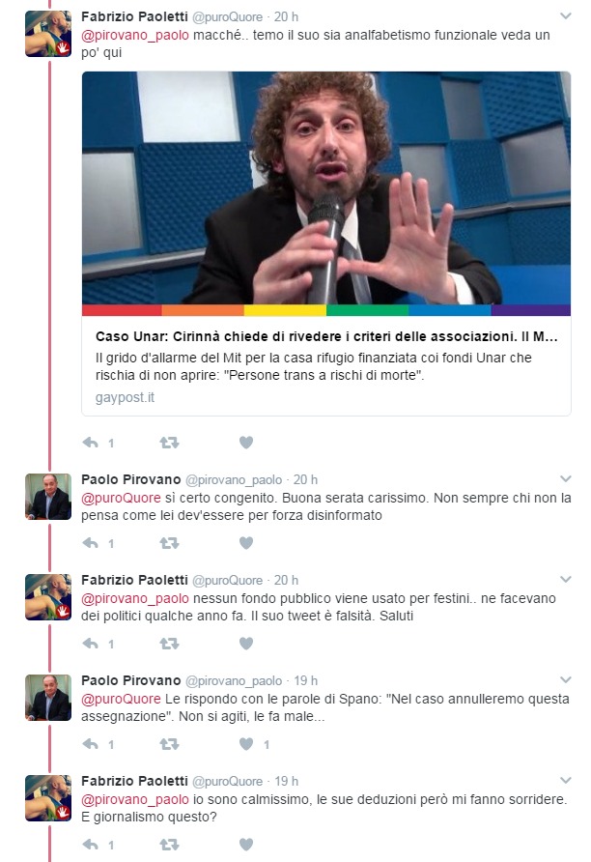View Paolo Pirovano's profile avatar on 19 h tweet
591x862 pixels.
48,698
